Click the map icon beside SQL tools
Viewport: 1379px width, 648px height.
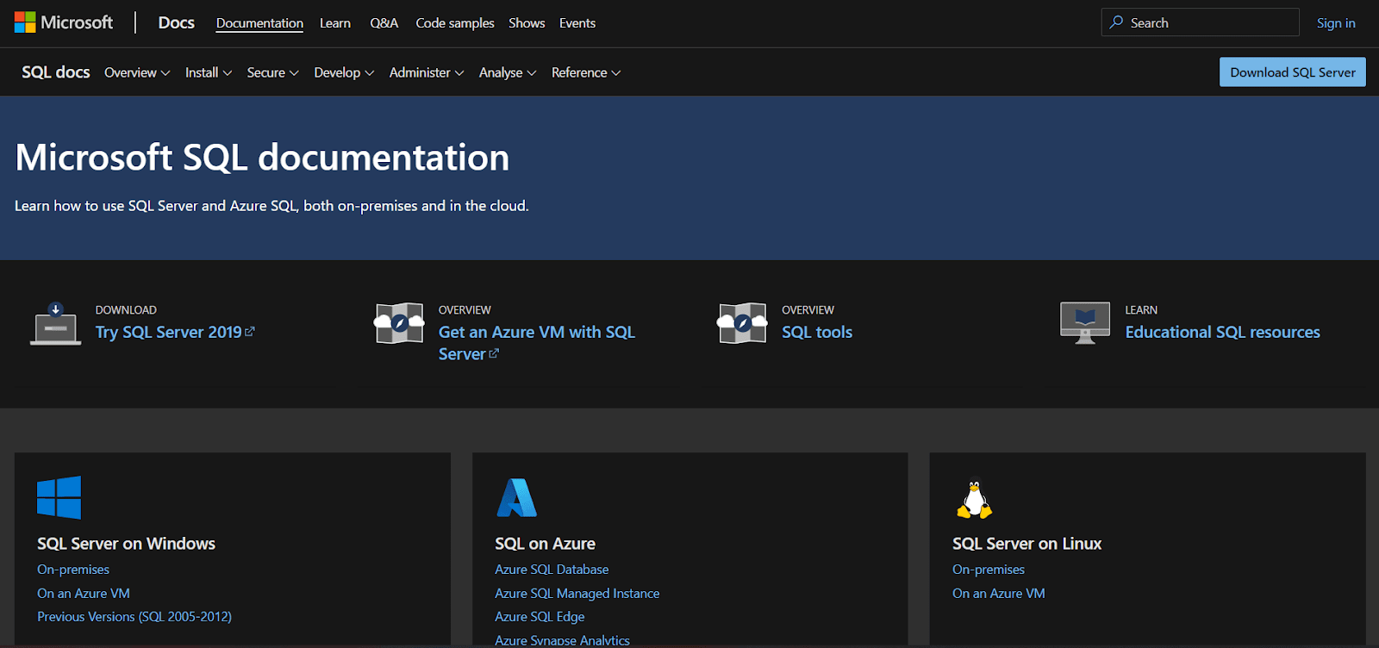742,323
